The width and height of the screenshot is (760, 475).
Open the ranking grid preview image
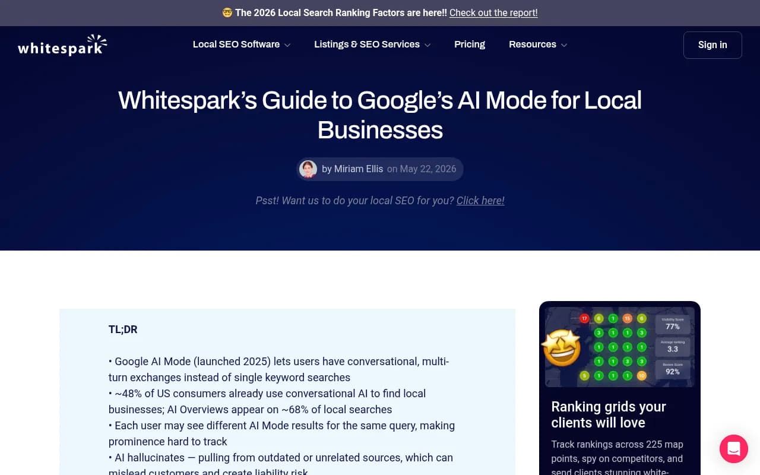click(x=620, y=347)
